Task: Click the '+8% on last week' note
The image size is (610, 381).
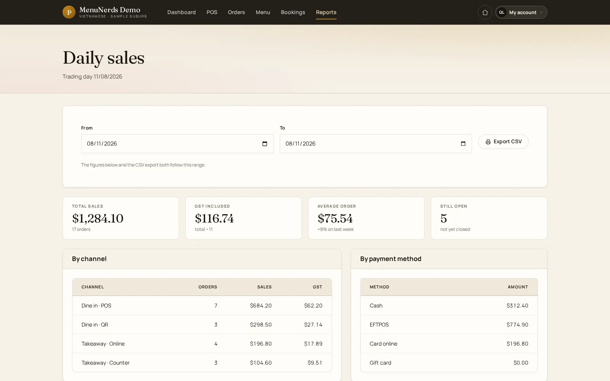Action: [x=335, y=229]
